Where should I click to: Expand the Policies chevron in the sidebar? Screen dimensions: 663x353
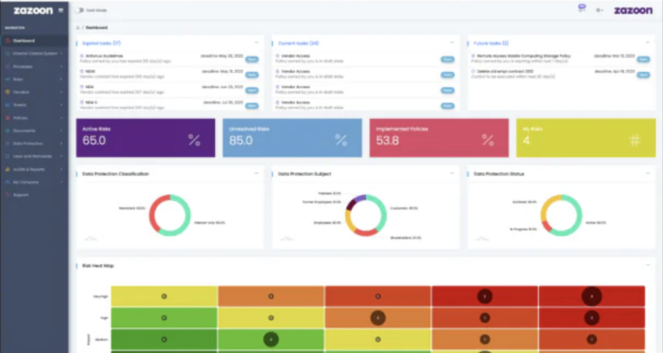point(62,118)
